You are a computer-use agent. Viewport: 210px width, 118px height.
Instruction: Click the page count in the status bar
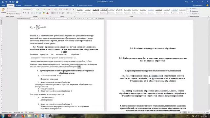pos(6,112)
